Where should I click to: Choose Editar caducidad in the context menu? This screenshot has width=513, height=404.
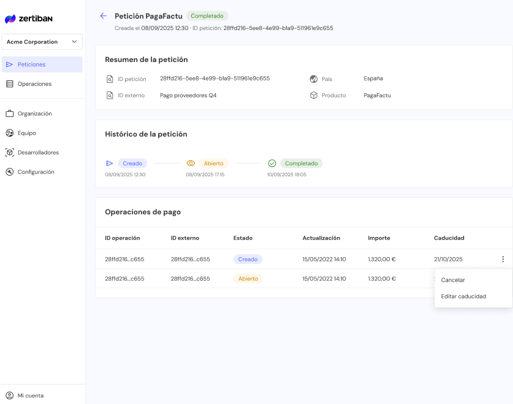pos(463,296)
